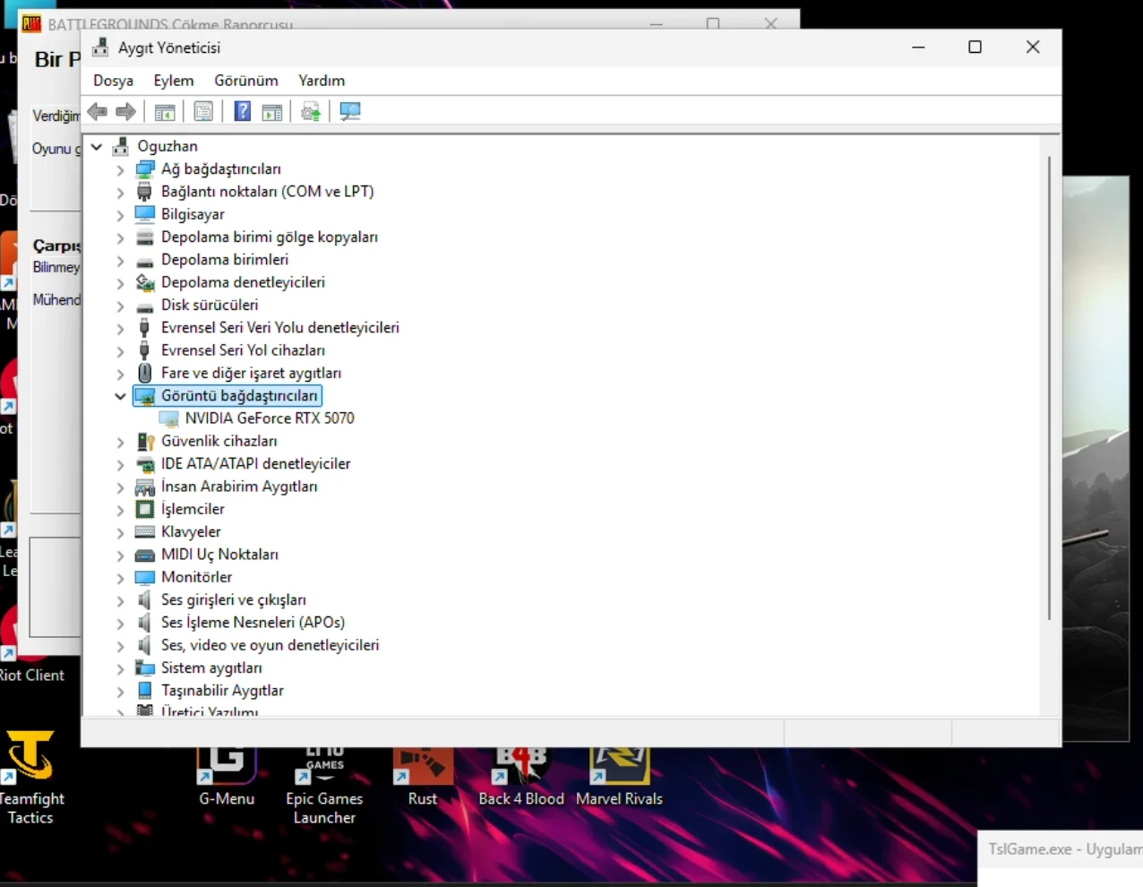The image size is (1143, 887).
Task: Expand the Monitörler node
Action: click(120, 578)
